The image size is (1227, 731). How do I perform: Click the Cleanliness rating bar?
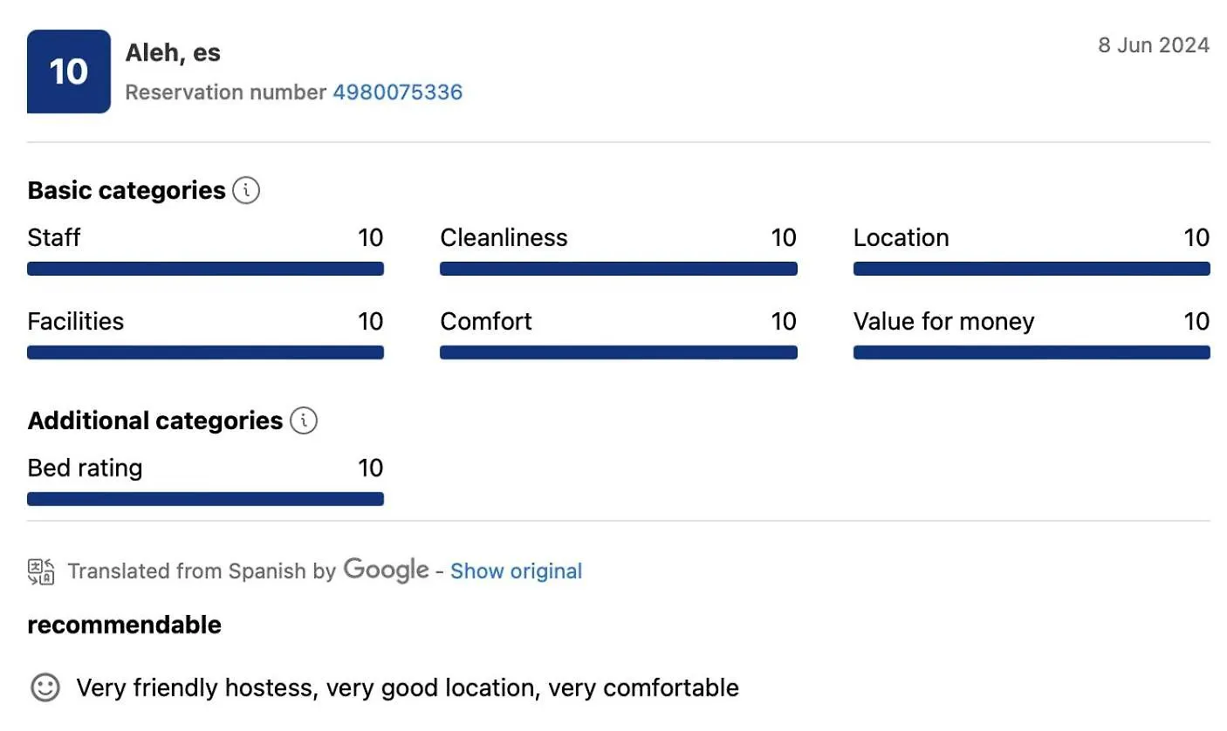tap(619, 269)
